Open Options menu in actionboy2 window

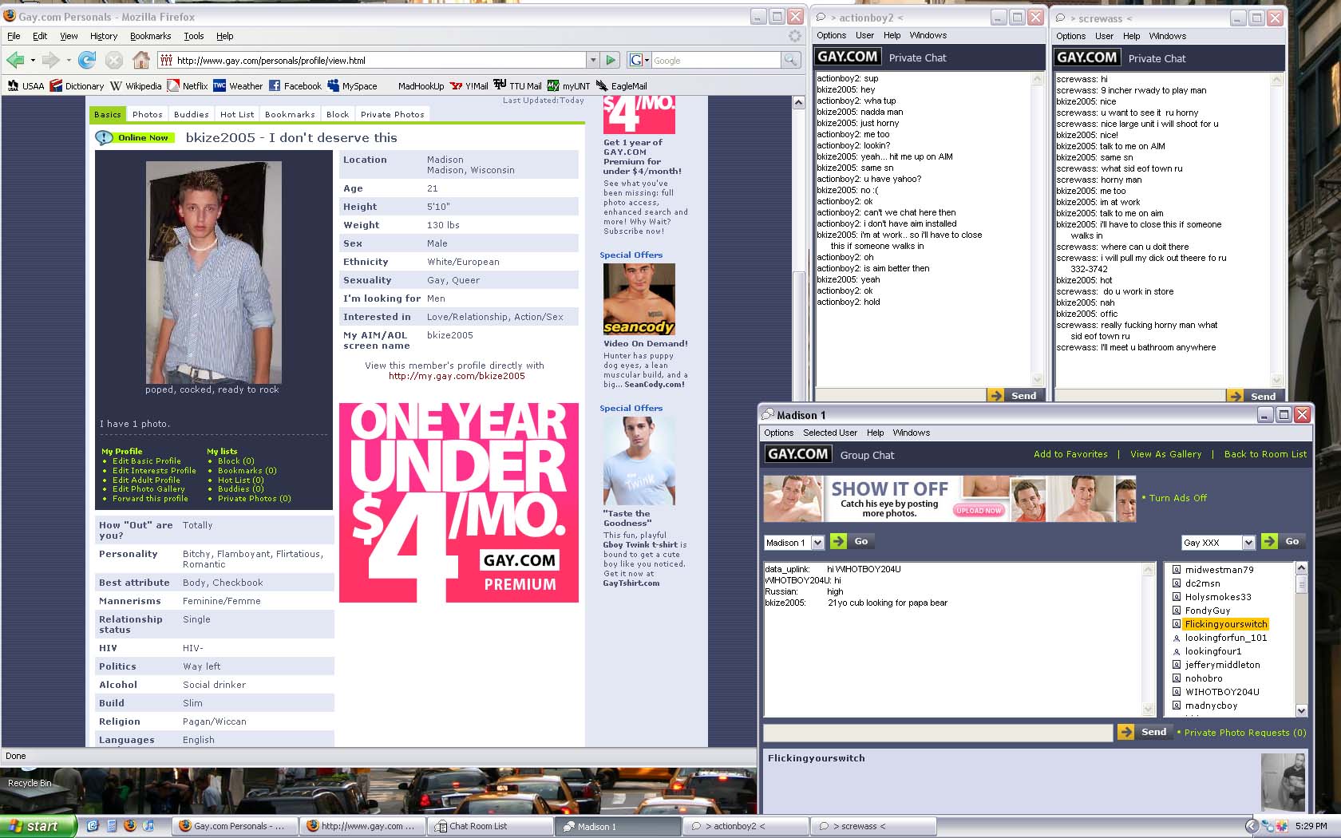831,35
